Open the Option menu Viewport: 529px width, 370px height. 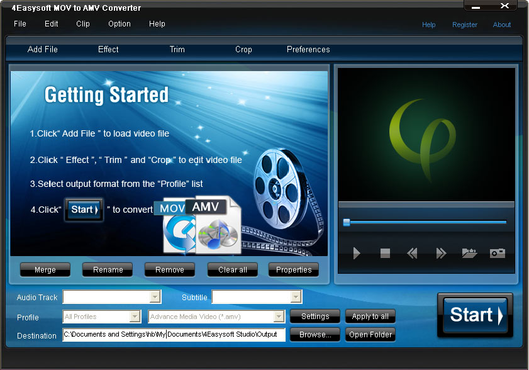(119, 24)
